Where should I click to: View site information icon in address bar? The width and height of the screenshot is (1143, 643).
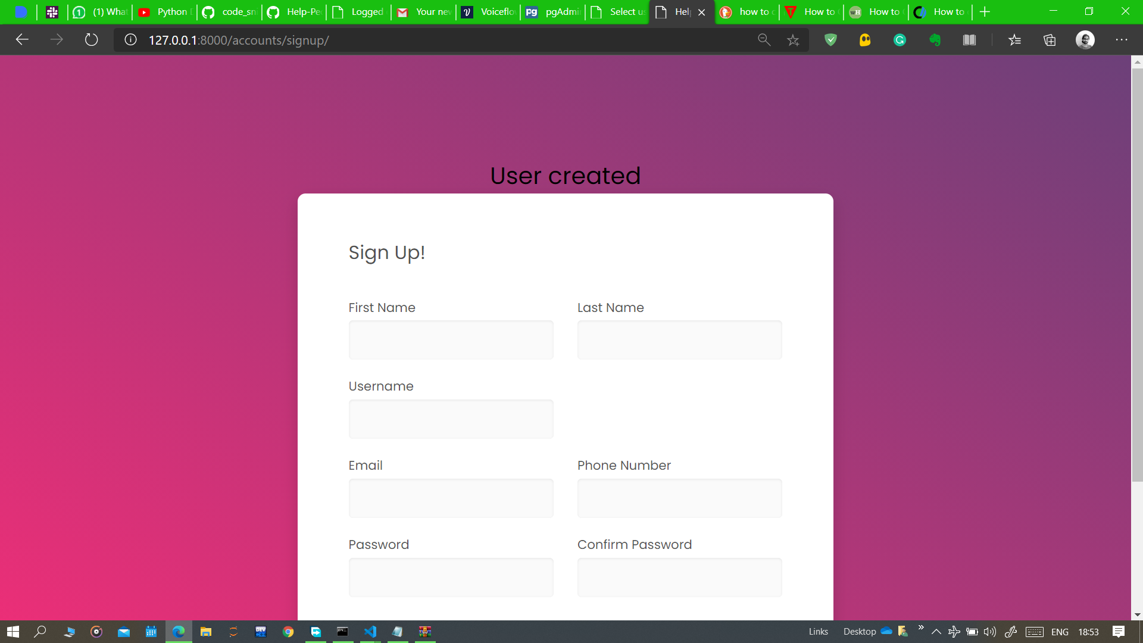(x=130, y=40)
